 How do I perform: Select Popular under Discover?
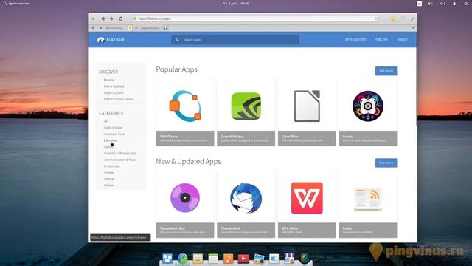(108, 80)
